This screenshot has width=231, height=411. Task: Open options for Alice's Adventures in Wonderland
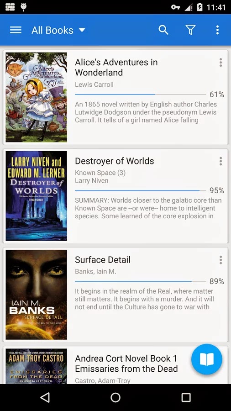point(221,63)
